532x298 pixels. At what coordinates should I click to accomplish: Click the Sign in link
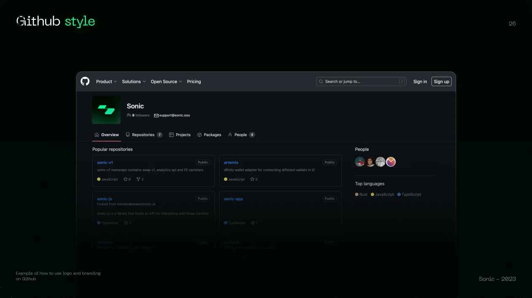pyautogui.click(x=420, y=82)
